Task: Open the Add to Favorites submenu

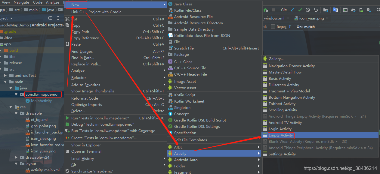Action: click(x=116, y=85)
